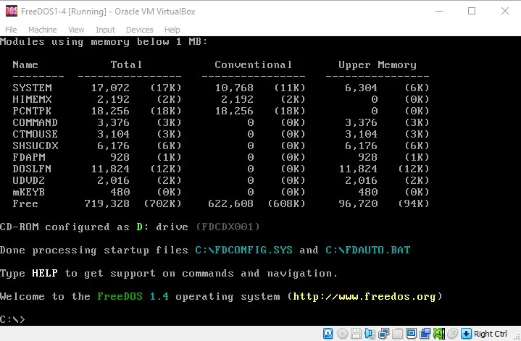Minimize the VirtualBox window
Viewport: 521px width, 341px height.
pos(439,11)
